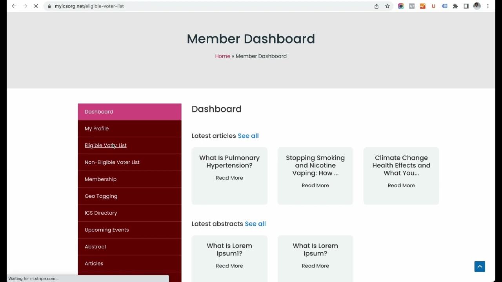Click the 'What Is Lorem Ipsum1?' title
The image size is (502, 282).
coord(229,249)
